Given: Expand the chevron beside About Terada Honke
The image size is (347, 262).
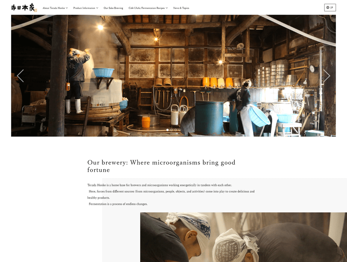Looking at the screenshot, I should tap(67, 8).
